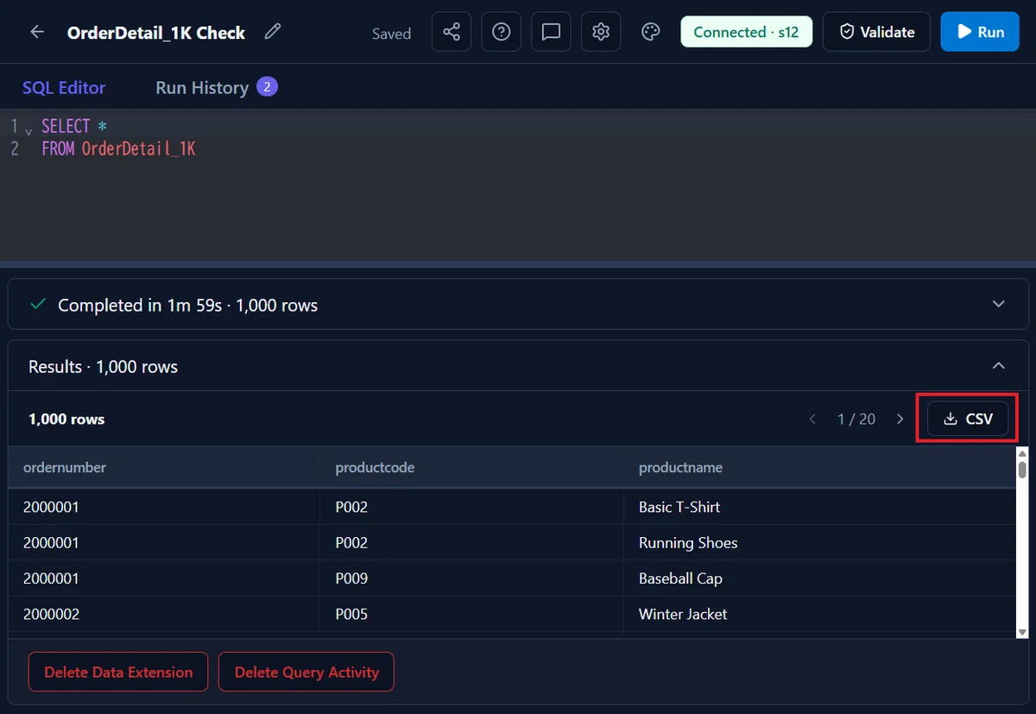The image size is (1036, 714).
Task: Click the green completed checkmark icon
Action: (x=37, y=304)
